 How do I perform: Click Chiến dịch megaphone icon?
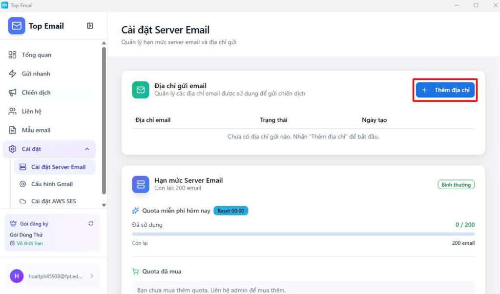pos(12,92)
